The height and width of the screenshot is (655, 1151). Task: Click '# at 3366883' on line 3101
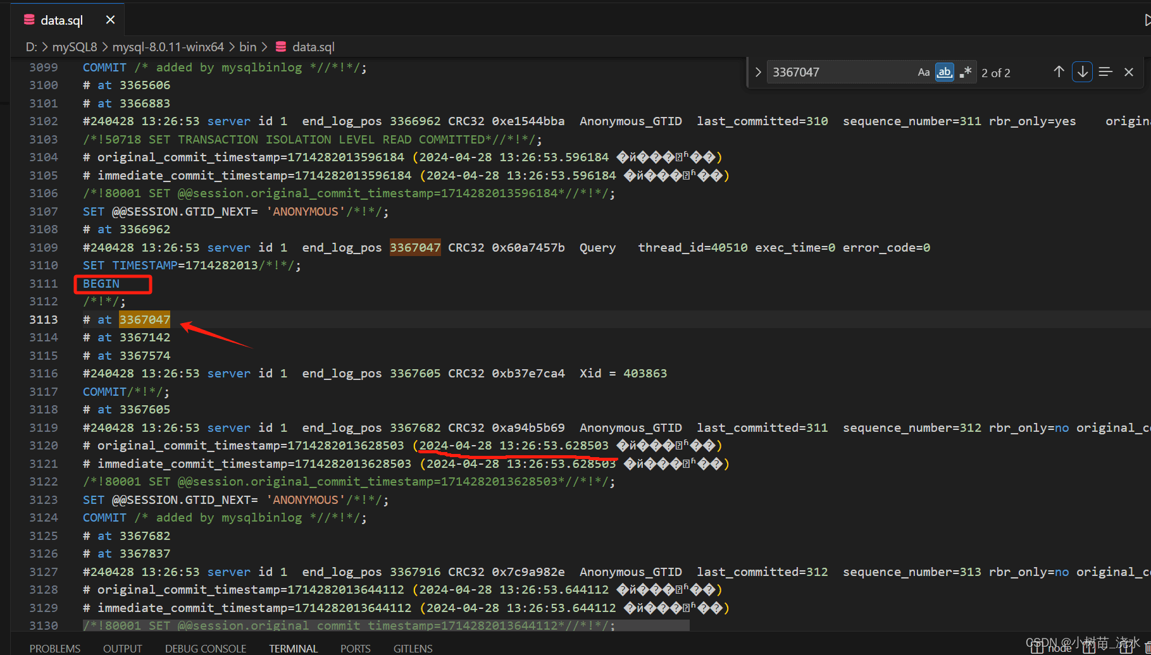click(127, 103)
